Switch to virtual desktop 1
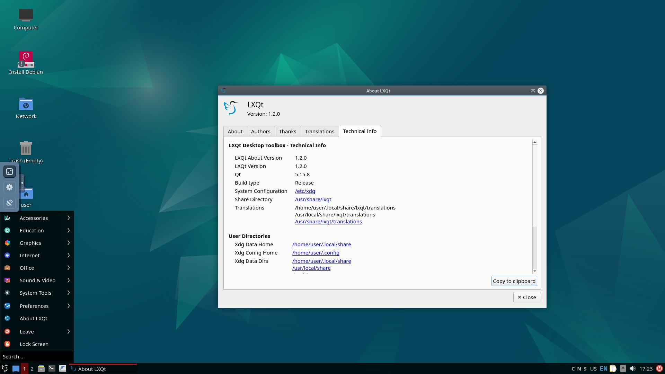 pos(24,369)
